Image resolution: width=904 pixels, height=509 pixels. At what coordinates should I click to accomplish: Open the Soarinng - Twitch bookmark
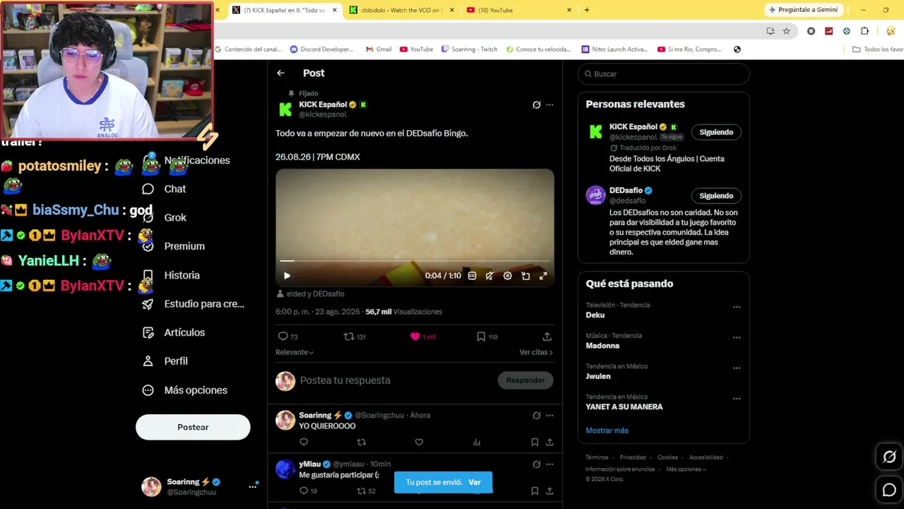(x=469, y=49)
